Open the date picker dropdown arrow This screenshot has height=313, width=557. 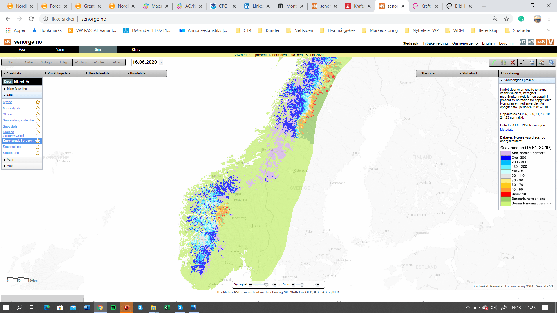point(161,62)
